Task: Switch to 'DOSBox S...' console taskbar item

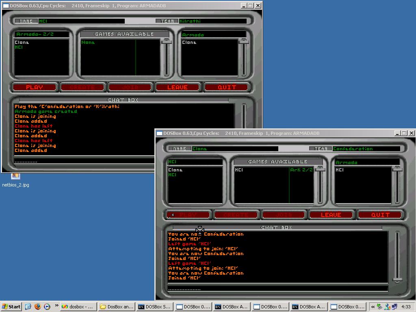Action: click(154, 307)
